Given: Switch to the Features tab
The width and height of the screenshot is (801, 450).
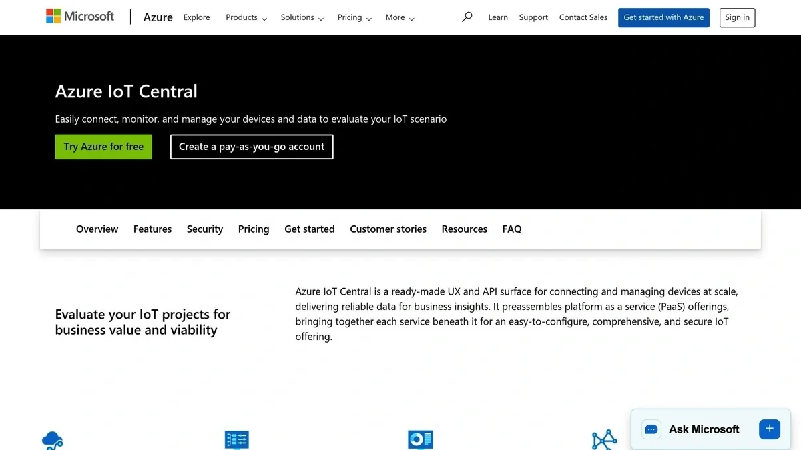Looking at the screenshot, I should tap(152, 229).
